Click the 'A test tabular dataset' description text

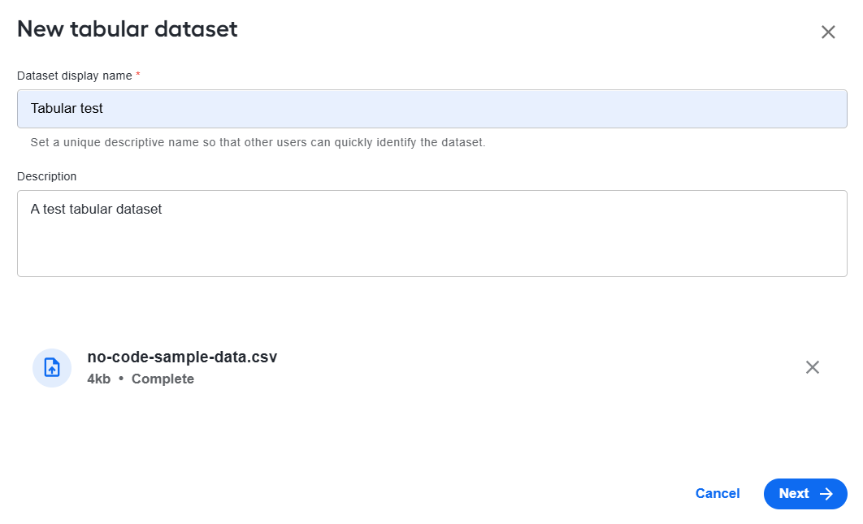tap(96, 209)
